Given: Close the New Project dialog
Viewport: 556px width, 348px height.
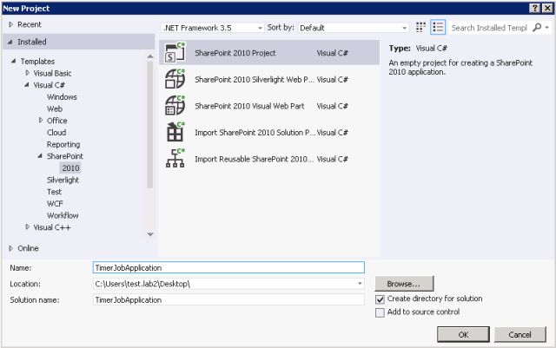Looking at the screenshot, I should [x=547, y=8].
